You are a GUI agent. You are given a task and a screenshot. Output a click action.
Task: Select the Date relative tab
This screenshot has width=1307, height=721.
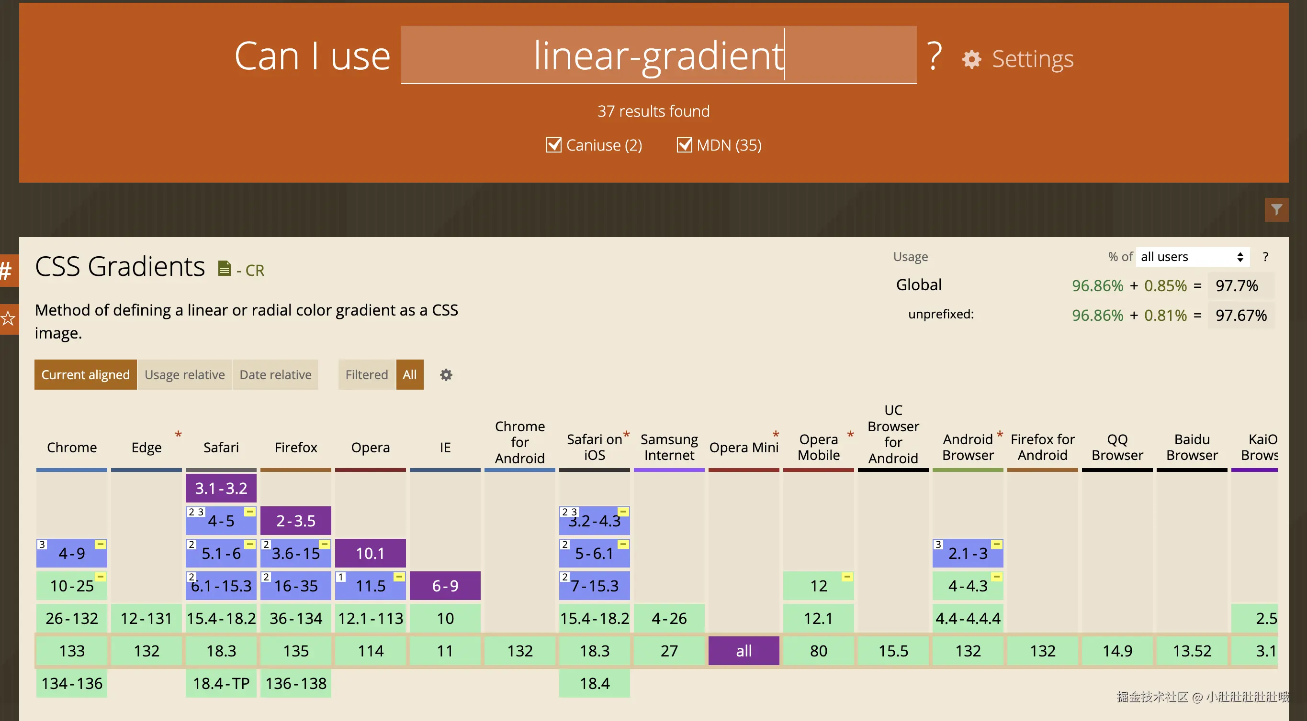[x=275, y=375]
